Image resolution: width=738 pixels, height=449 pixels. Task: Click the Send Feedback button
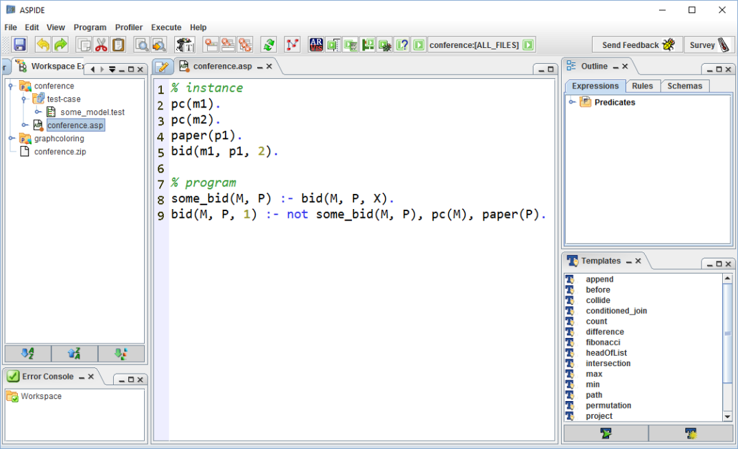(637, 45)
